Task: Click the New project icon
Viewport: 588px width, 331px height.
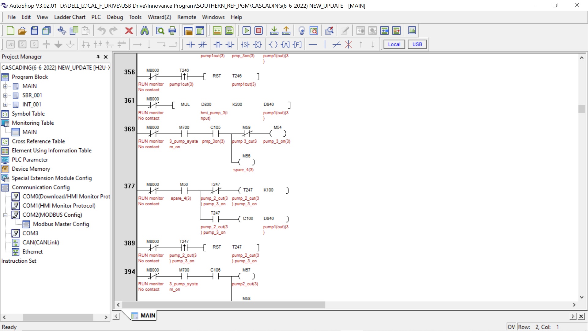Action: 10,31
